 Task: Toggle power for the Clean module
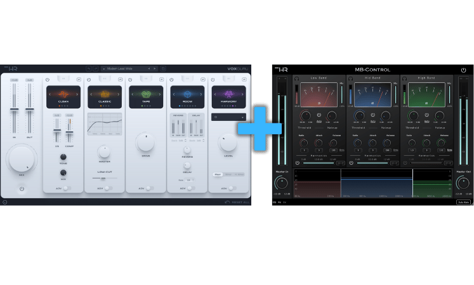48,80
